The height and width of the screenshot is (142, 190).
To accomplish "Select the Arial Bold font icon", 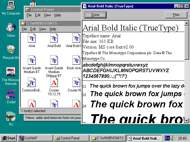I will click(x=54, y=38).
